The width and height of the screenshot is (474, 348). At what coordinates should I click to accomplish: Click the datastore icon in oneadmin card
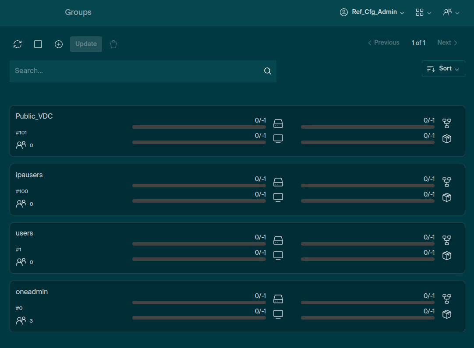(278, 299)
